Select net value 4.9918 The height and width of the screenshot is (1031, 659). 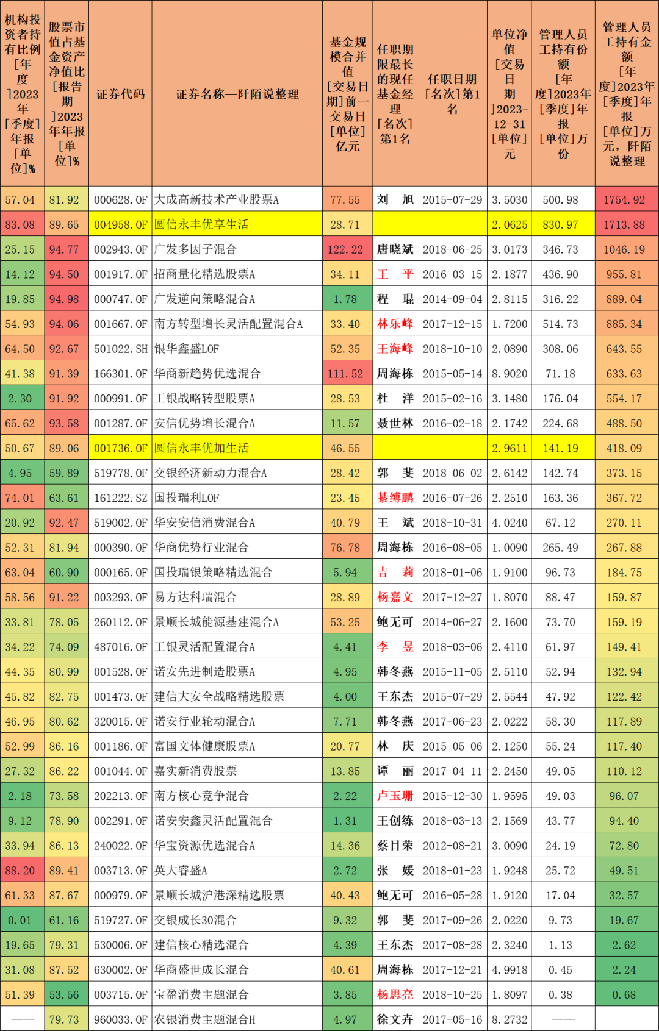point(510,970)
